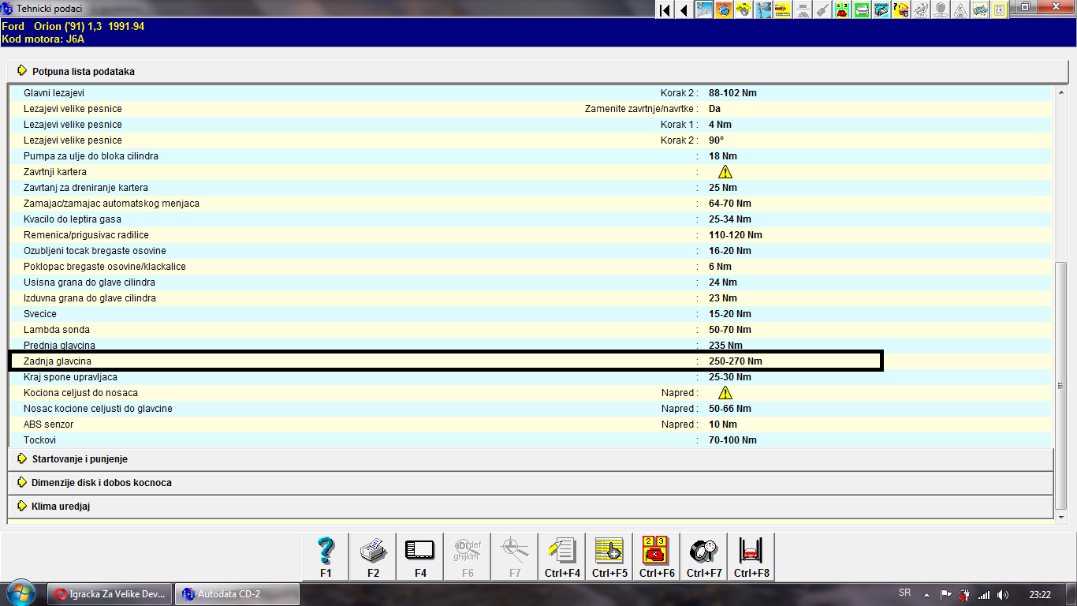Open the Ctrl+F4 notes button
The image size is (1077, 606).
[x=562, y=557]
